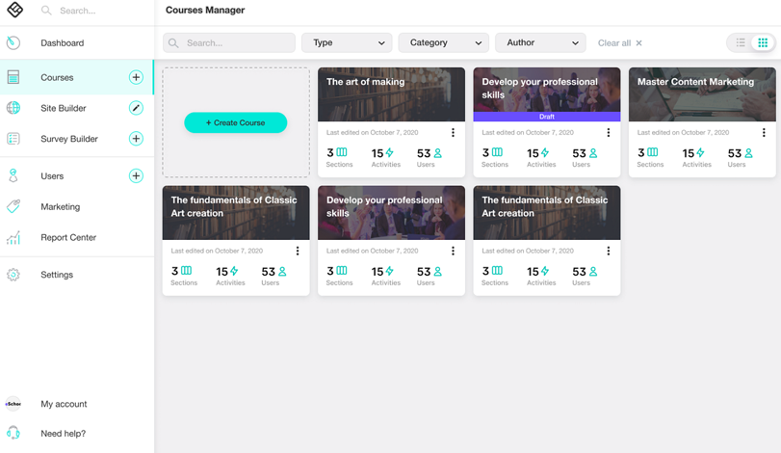Click Clear all filters link
The image size is (781, 453).
pyautogui.click(x=619, y=43)
